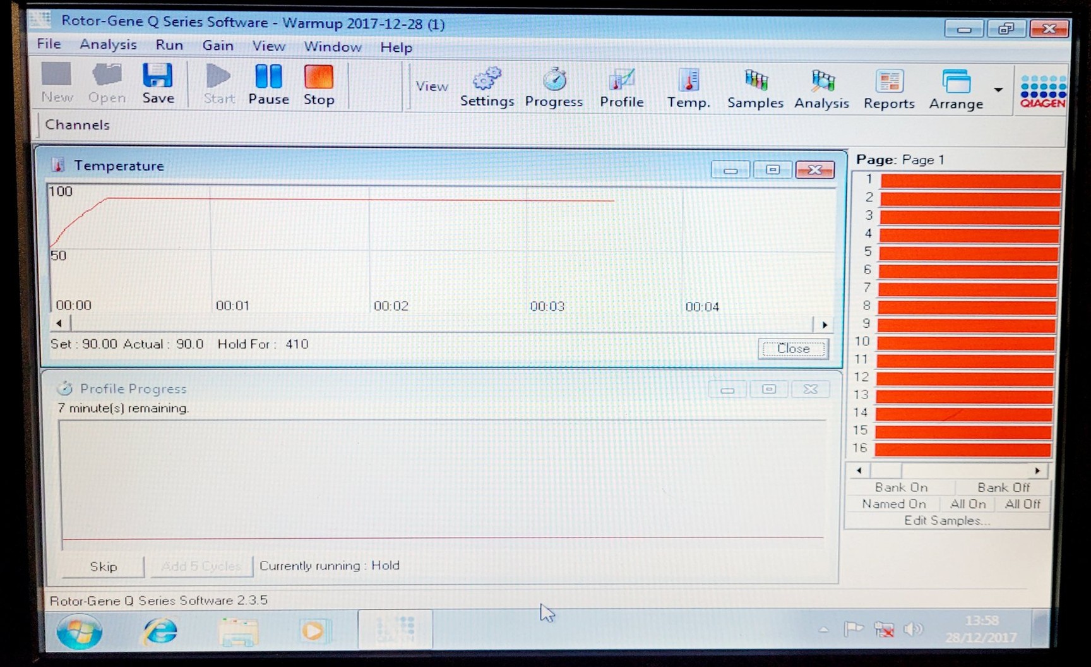The image size is (1091, 667).
Task: Open the Analysis menu
Action: 108,44
